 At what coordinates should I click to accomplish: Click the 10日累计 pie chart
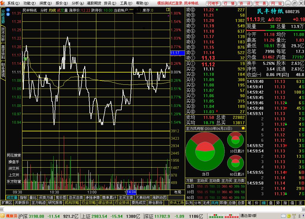point(235,140)
